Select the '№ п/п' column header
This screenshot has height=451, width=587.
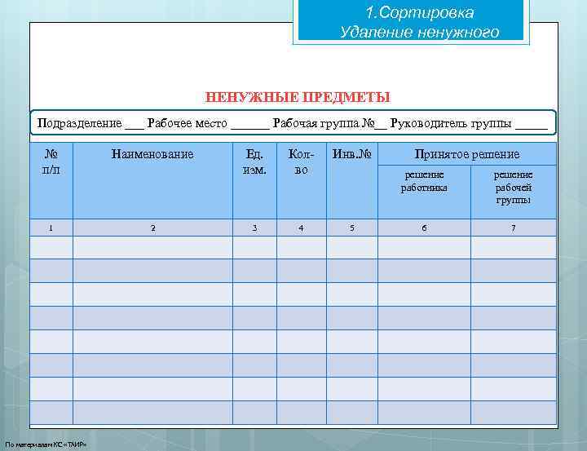(51, 180)
